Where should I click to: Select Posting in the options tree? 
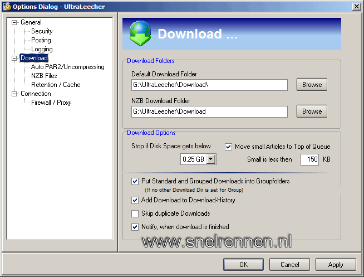point(41,40)
